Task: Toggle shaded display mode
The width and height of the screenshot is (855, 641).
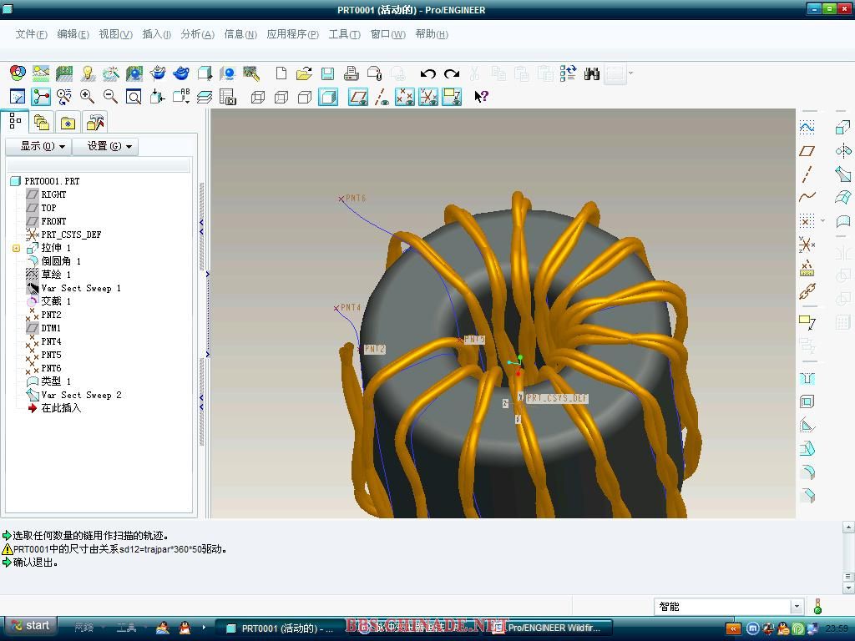Action: [328, 97]
